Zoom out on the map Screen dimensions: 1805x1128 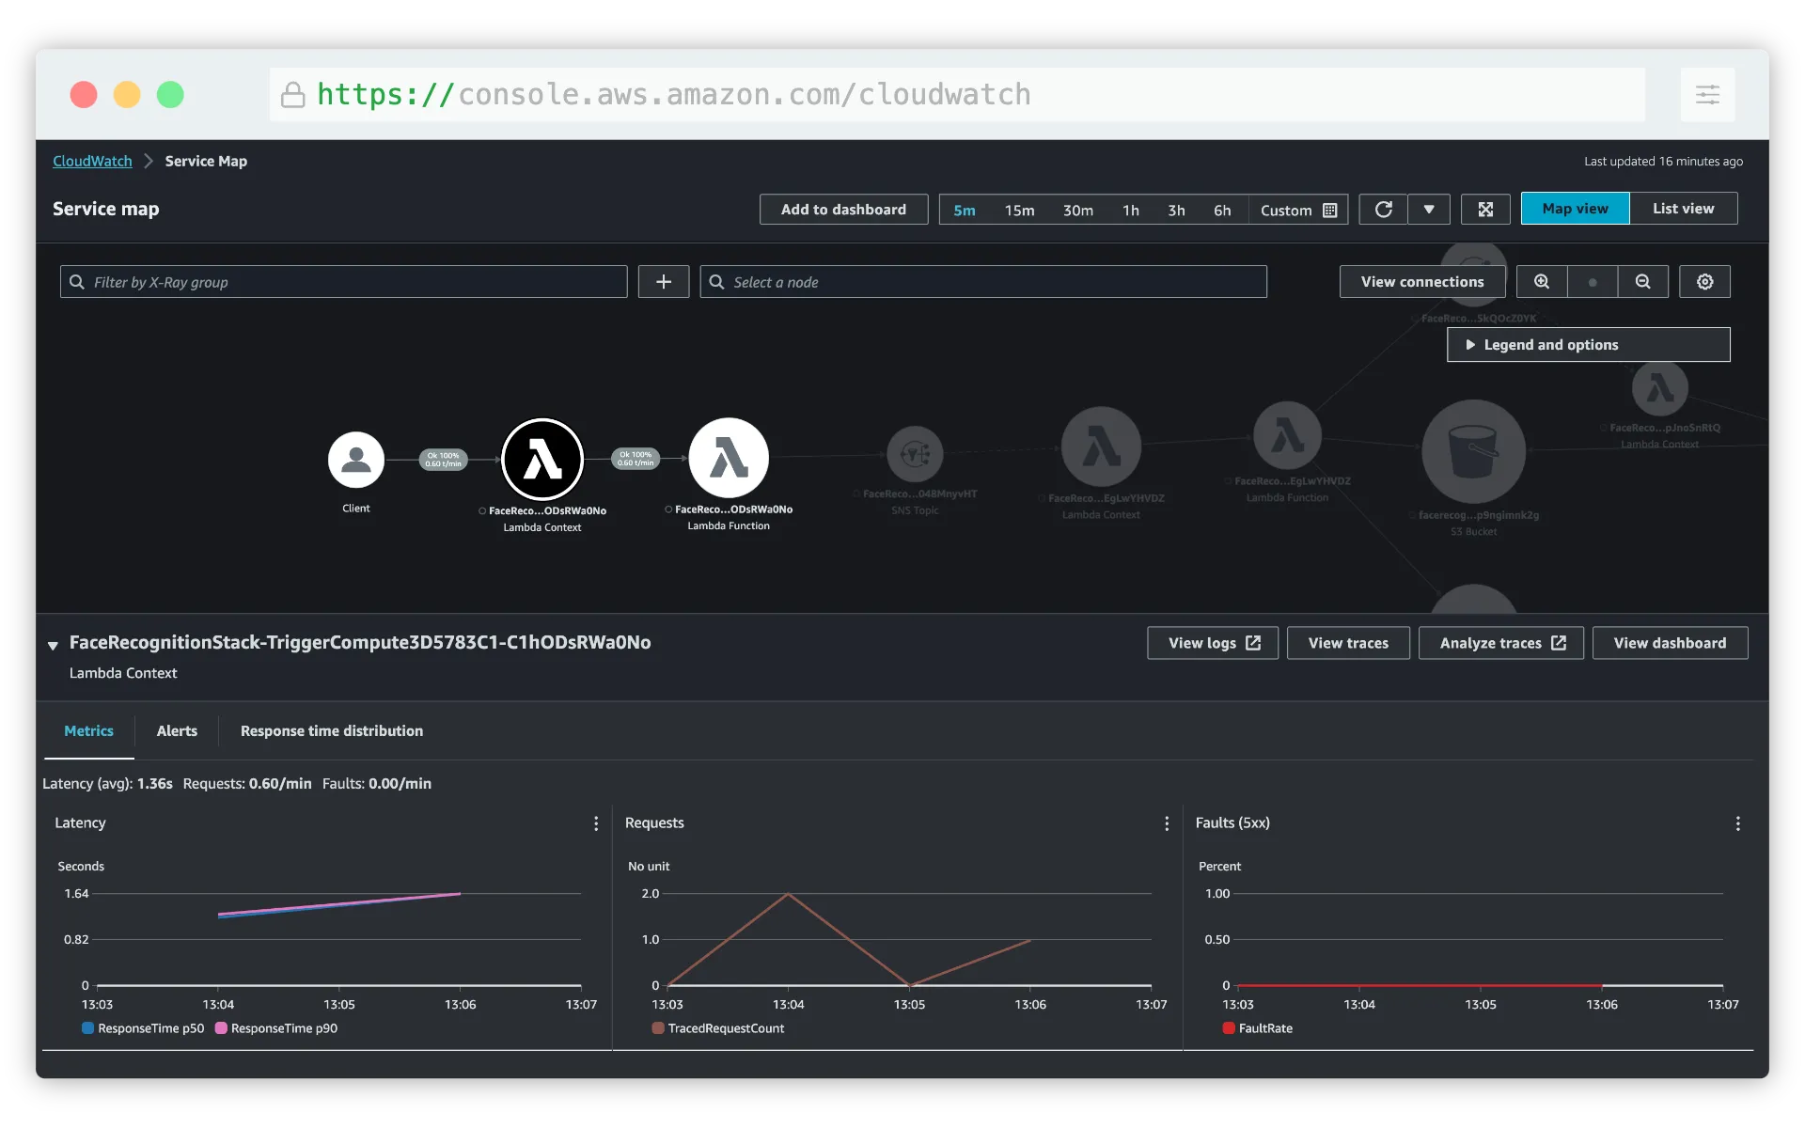(x=1642, y=282)
